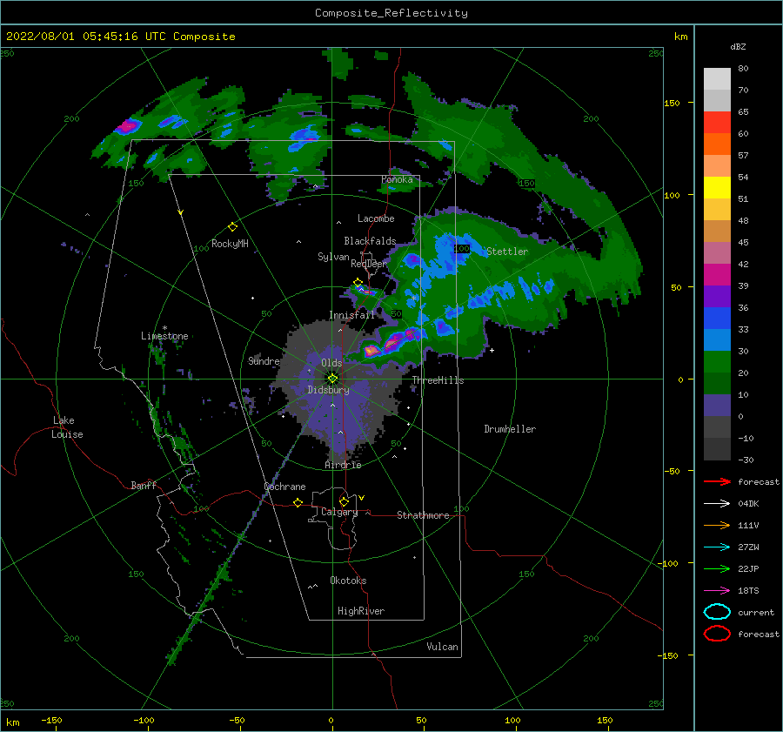Click the yellow diamond marker below RedDeer
The height and width of the screenshot is (732, 783).
(x=358, y=283)
